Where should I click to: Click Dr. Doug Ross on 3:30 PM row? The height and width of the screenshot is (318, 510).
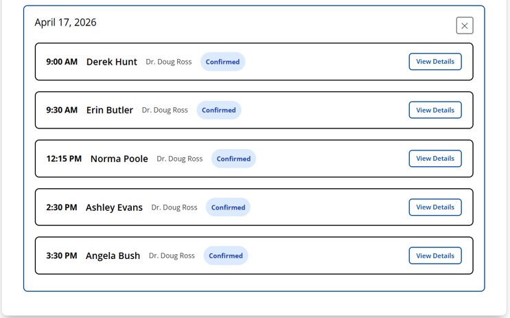[x=172, y=255]
